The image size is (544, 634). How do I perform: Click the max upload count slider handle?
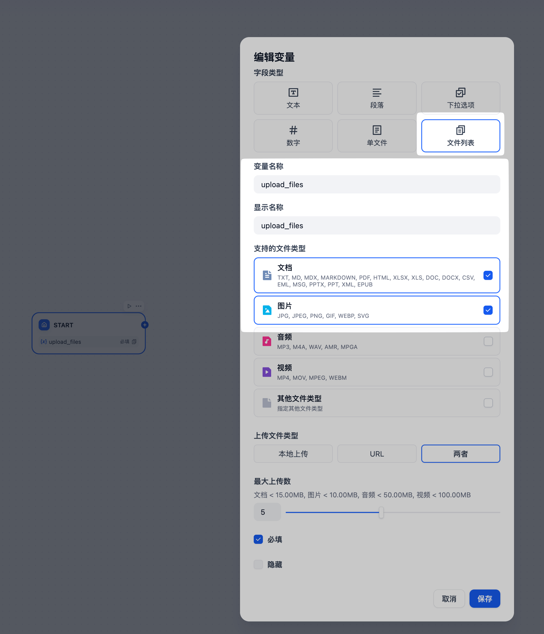(x=381, y=512)
